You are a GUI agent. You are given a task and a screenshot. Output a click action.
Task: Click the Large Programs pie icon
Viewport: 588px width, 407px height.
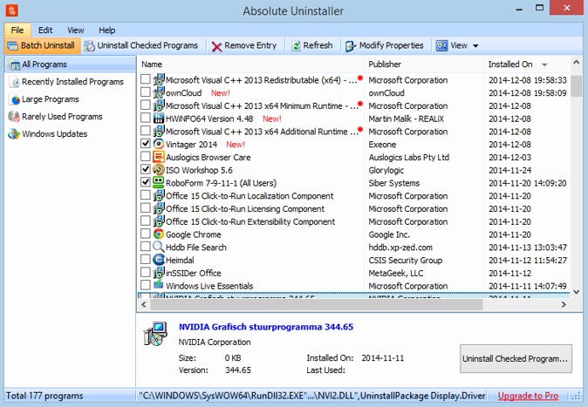click(15, 99)
